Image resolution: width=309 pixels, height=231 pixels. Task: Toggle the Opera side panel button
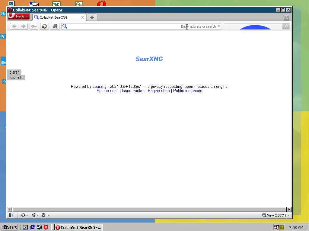(x=12, y=215)
